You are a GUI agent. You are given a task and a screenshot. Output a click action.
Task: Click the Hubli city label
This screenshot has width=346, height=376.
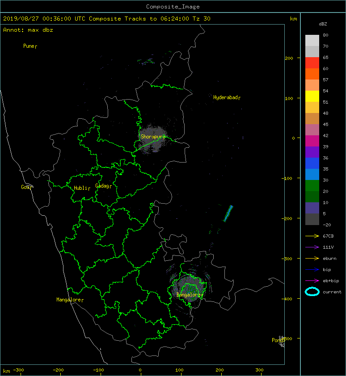(x=82, y=188)
